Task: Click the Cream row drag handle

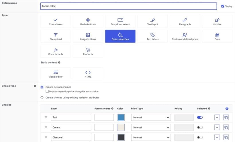Action: 46,127
